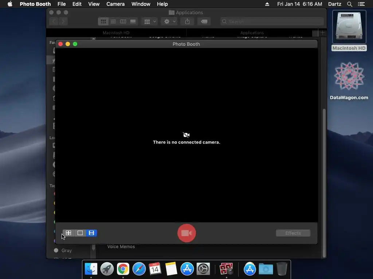Open the View menu

94,4
